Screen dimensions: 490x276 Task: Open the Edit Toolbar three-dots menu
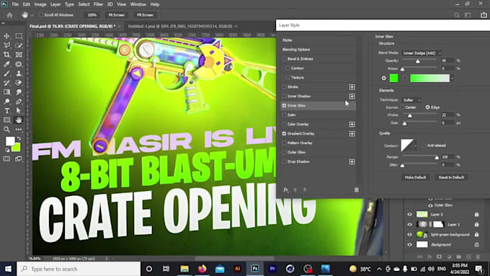click(x=19, y=130)
